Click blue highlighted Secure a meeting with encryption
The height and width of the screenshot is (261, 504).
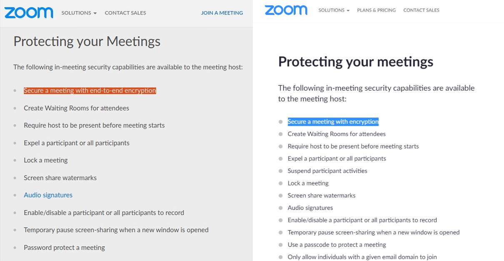coord(333,122)
